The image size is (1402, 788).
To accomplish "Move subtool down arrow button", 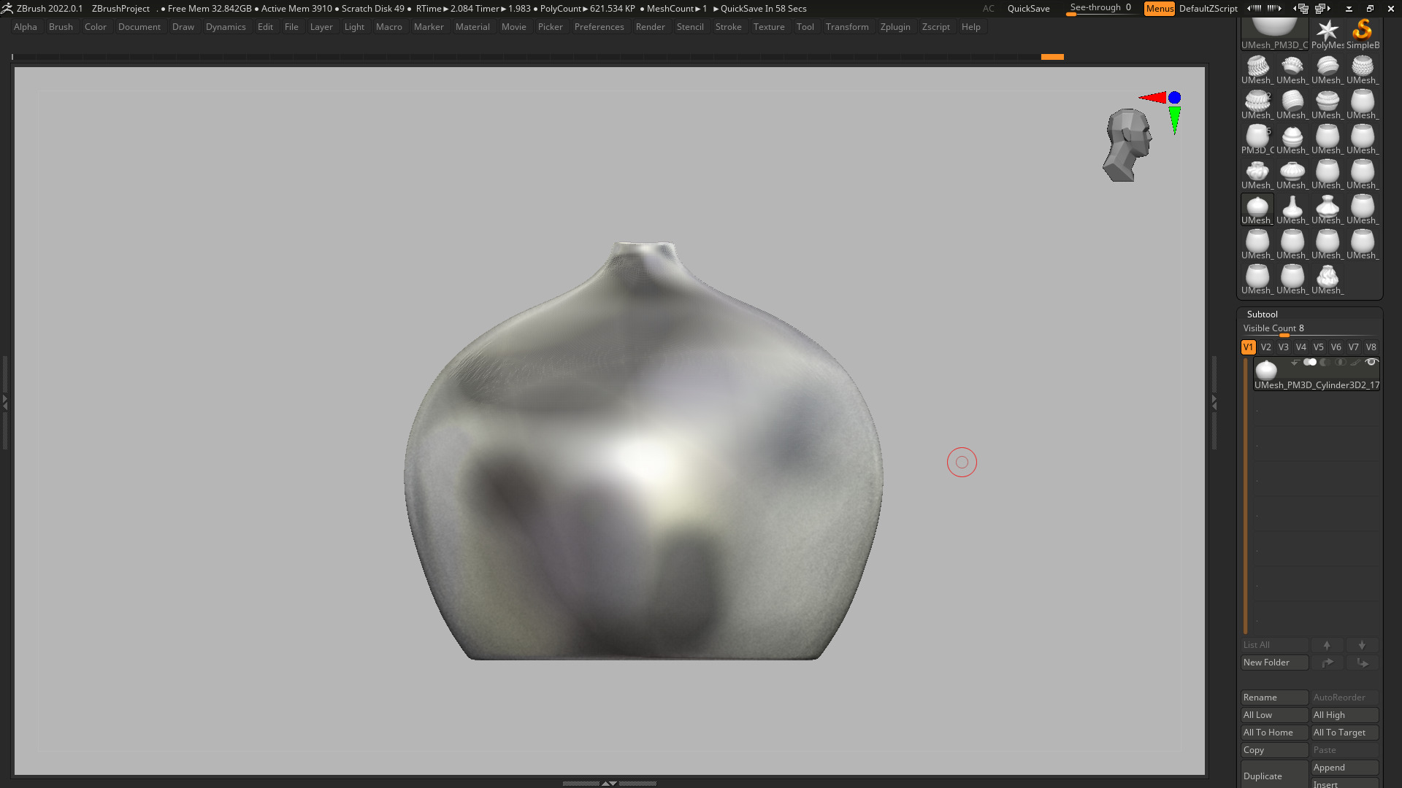I will [x=1362, y=645].
